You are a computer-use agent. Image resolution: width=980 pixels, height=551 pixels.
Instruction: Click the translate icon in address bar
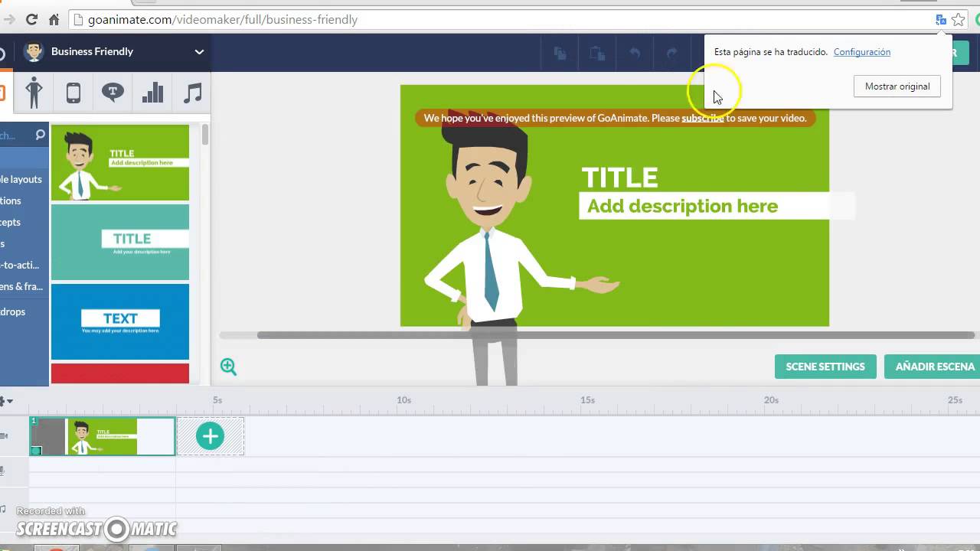click(x=941, y=20)
